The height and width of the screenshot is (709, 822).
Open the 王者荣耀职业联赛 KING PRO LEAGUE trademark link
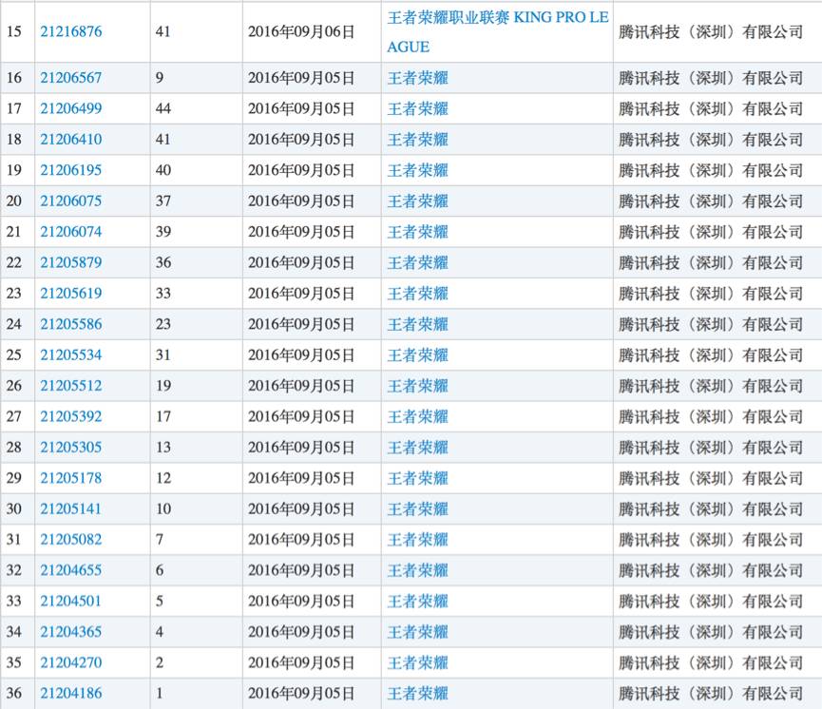pos(498,32)
